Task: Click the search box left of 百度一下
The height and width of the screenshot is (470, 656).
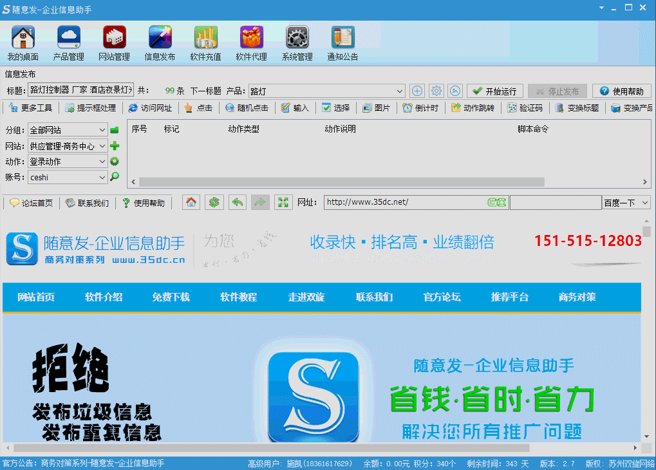Action: [556, 203]
